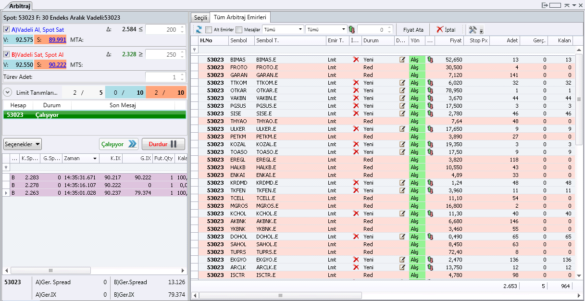Click the TTKOM row price update icon
Screen dimensions: 585x301
pyautogui.click(x=430, y=83)
